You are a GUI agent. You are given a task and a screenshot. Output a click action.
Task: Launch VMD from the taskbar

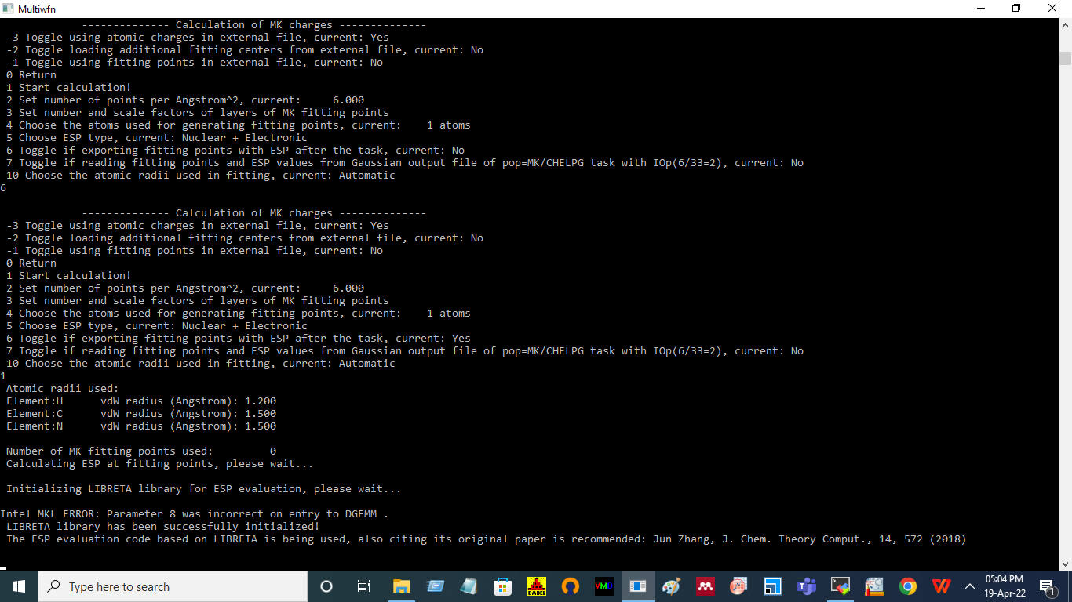pos(604,586)
